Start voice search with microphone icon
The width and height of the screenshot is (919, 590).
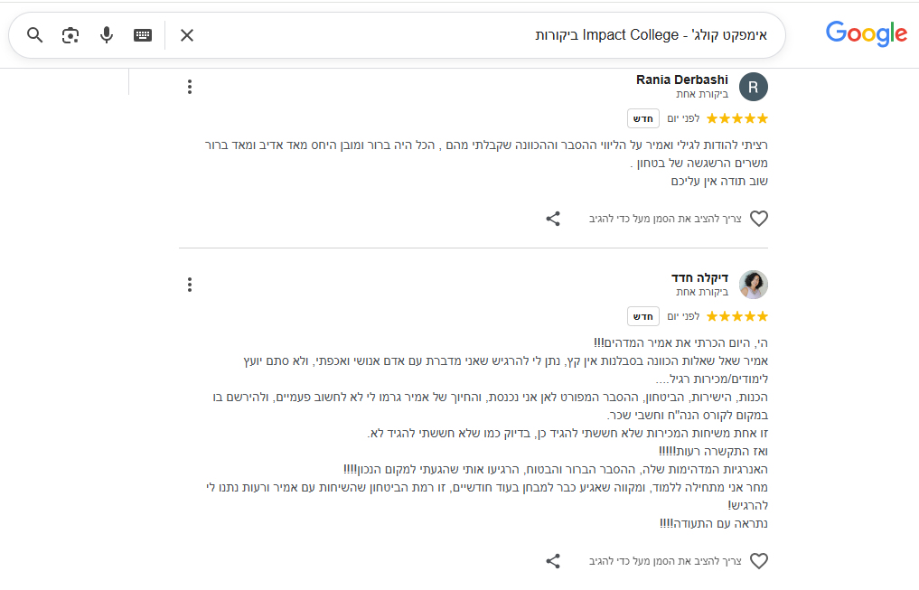[x=107, y=35]
